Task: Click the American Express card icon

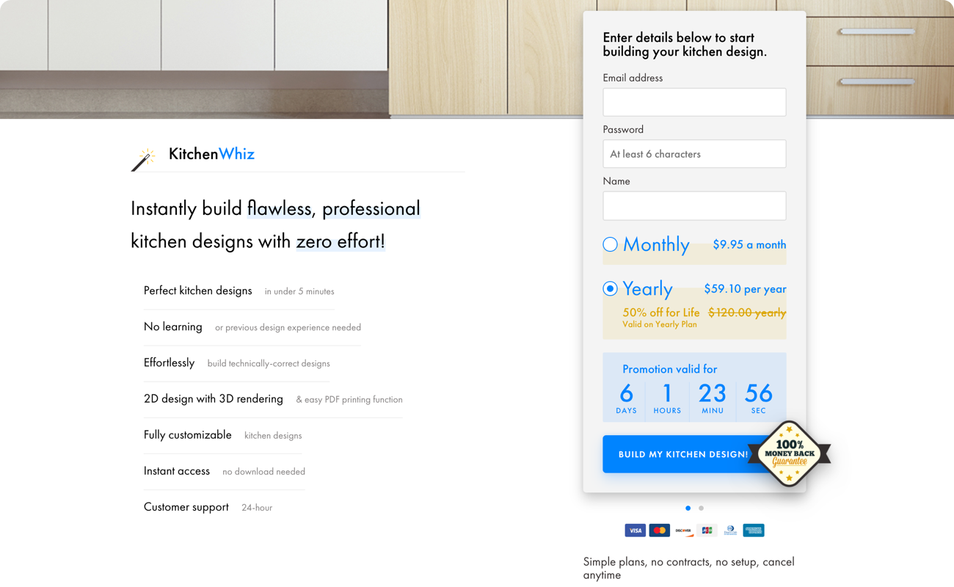Action: [754, 530]
